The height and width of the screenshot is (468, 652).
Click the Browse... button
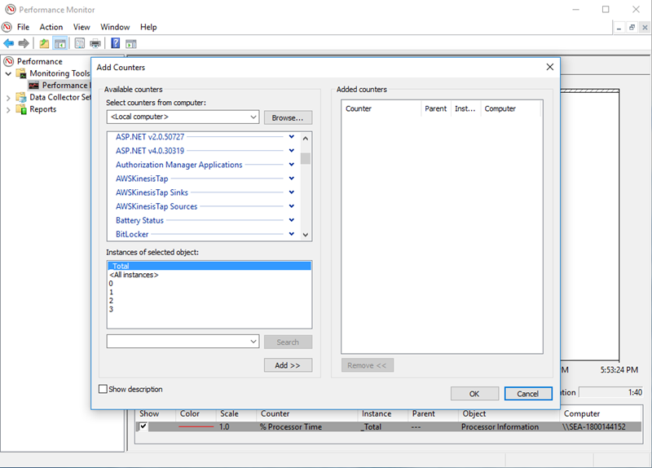point(288,117)
